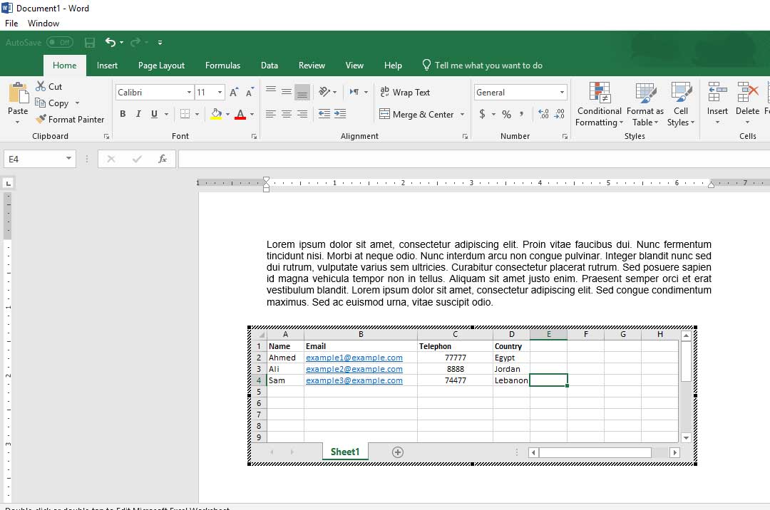
Task: Switch to the Insert tab
Action: click(x=107, y=66)
